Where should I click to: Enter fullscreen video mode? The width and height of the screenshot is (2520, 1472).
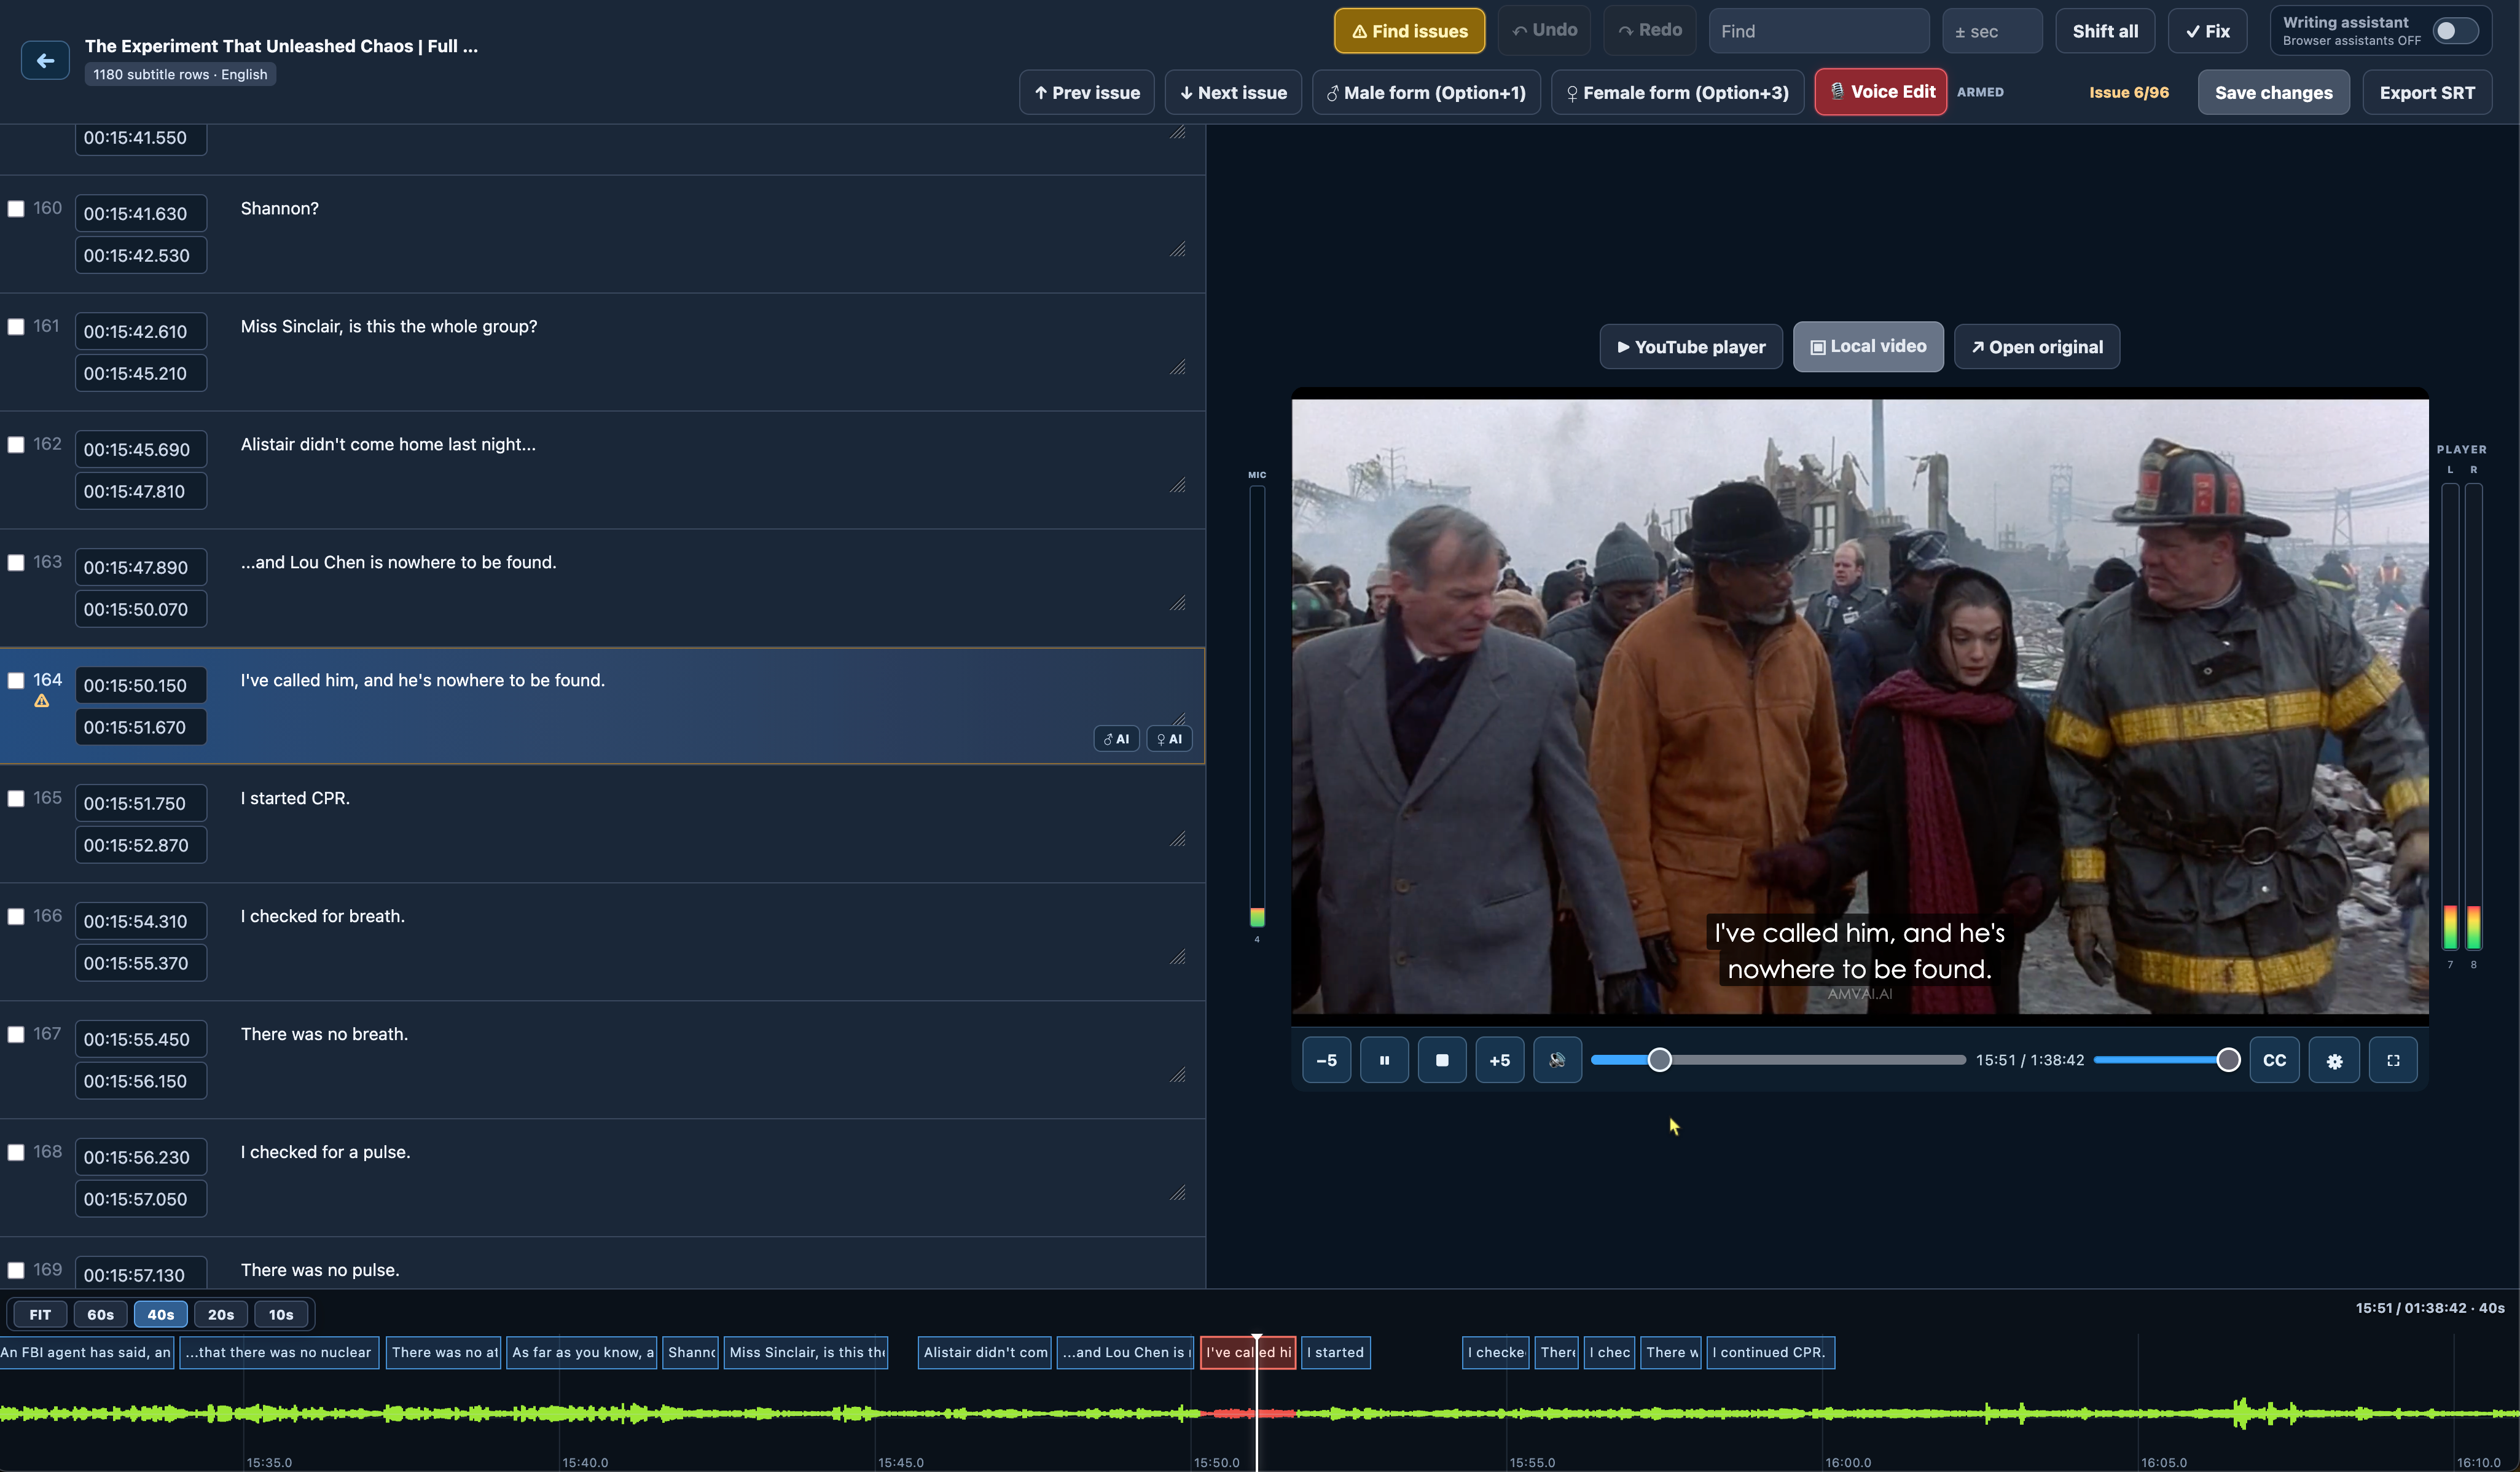(x=2393, y=1060)
